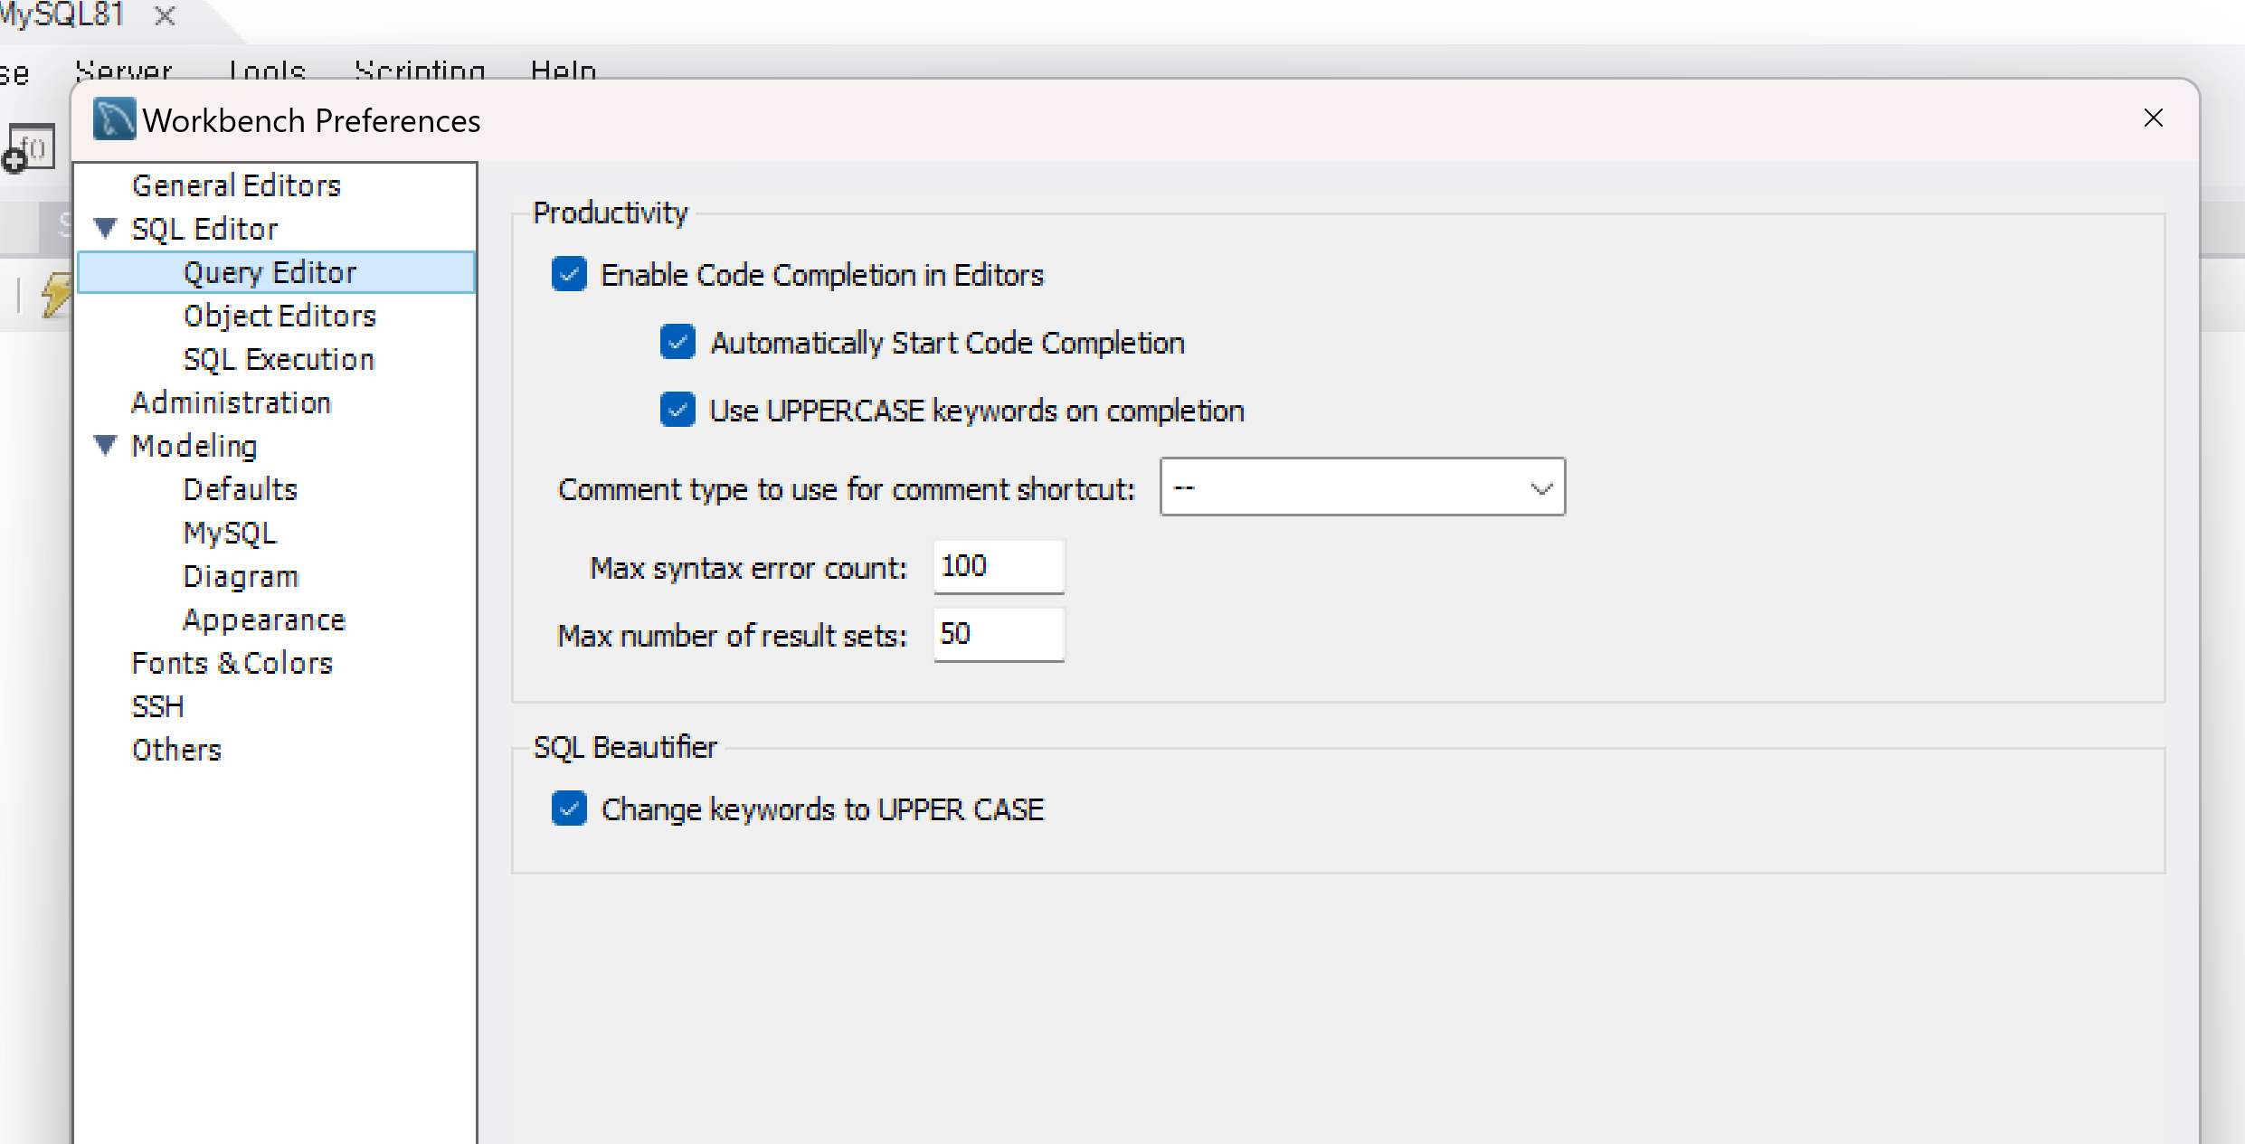Select Fonts & Colors preferences page

pyautogui.click(x=232, y=663)
